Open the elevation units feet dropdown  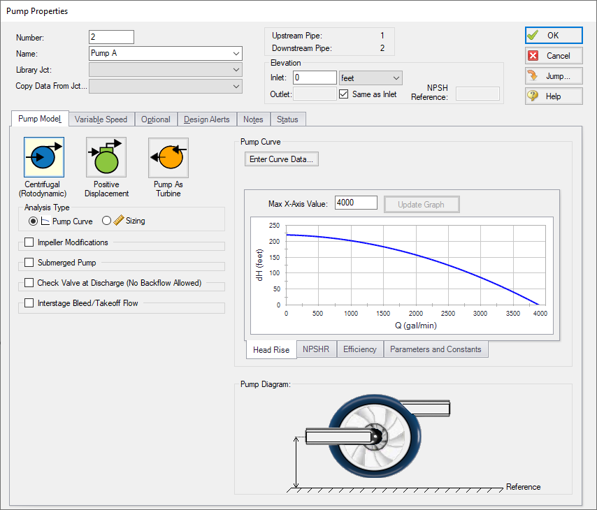371,78
